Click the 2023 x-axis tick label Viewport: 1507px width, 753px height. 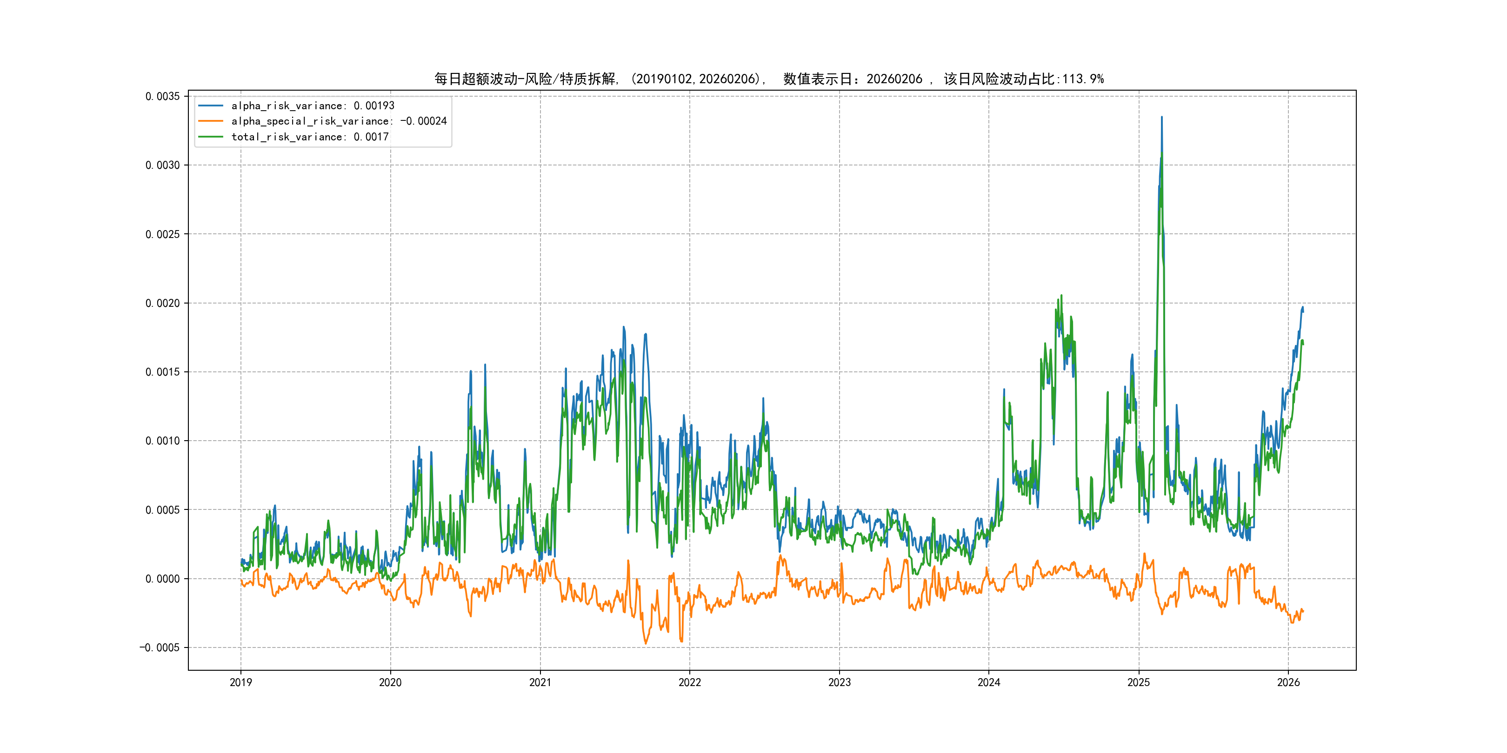840,682
